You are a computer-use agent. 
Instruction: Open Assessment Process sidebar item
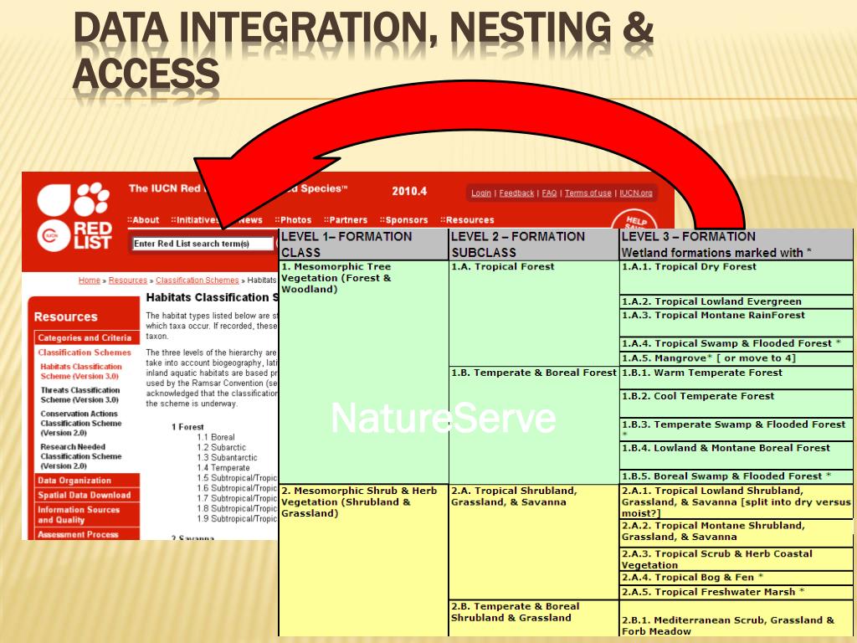point(87,534)
